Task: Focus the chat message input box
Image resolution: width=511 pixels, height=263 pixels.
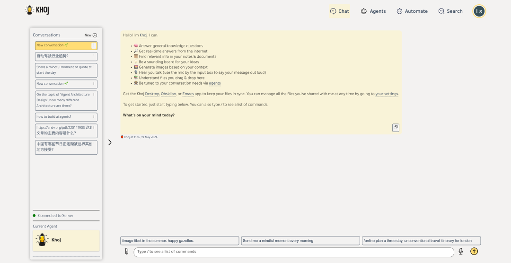Action: [x=294, y=252]
